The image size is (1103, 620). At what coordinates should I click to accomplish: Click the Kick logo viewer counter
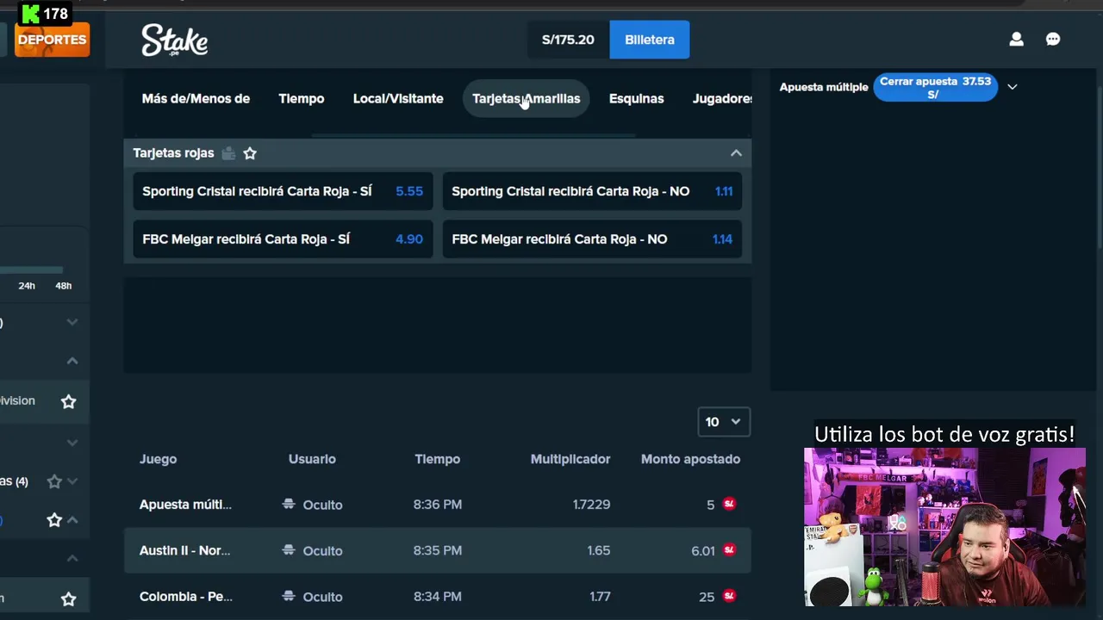tap(45, 14)
